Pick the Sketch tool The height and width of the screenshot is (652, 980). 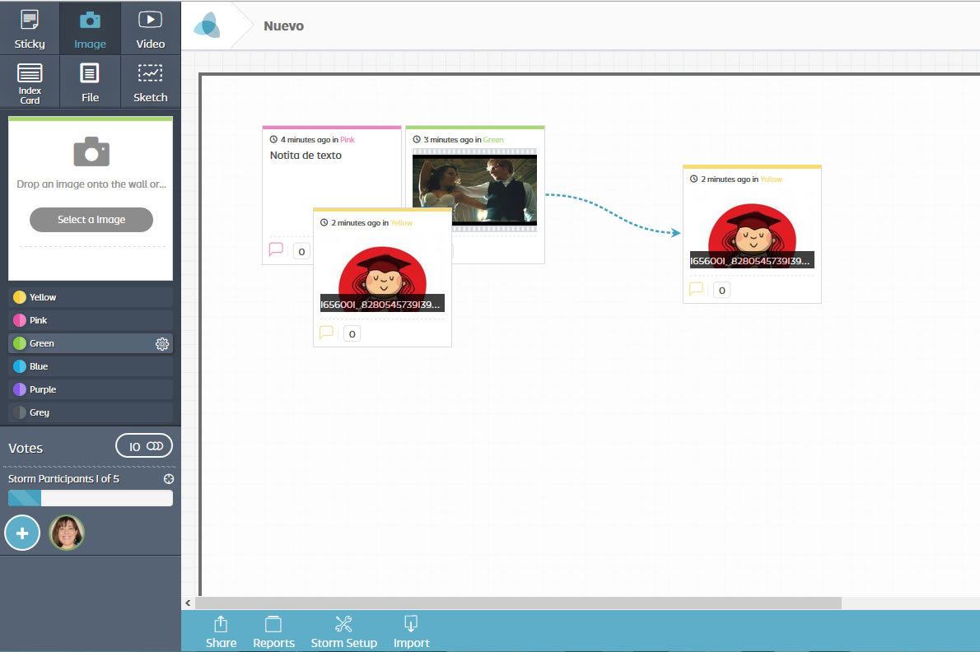click(x=150, y=81)
